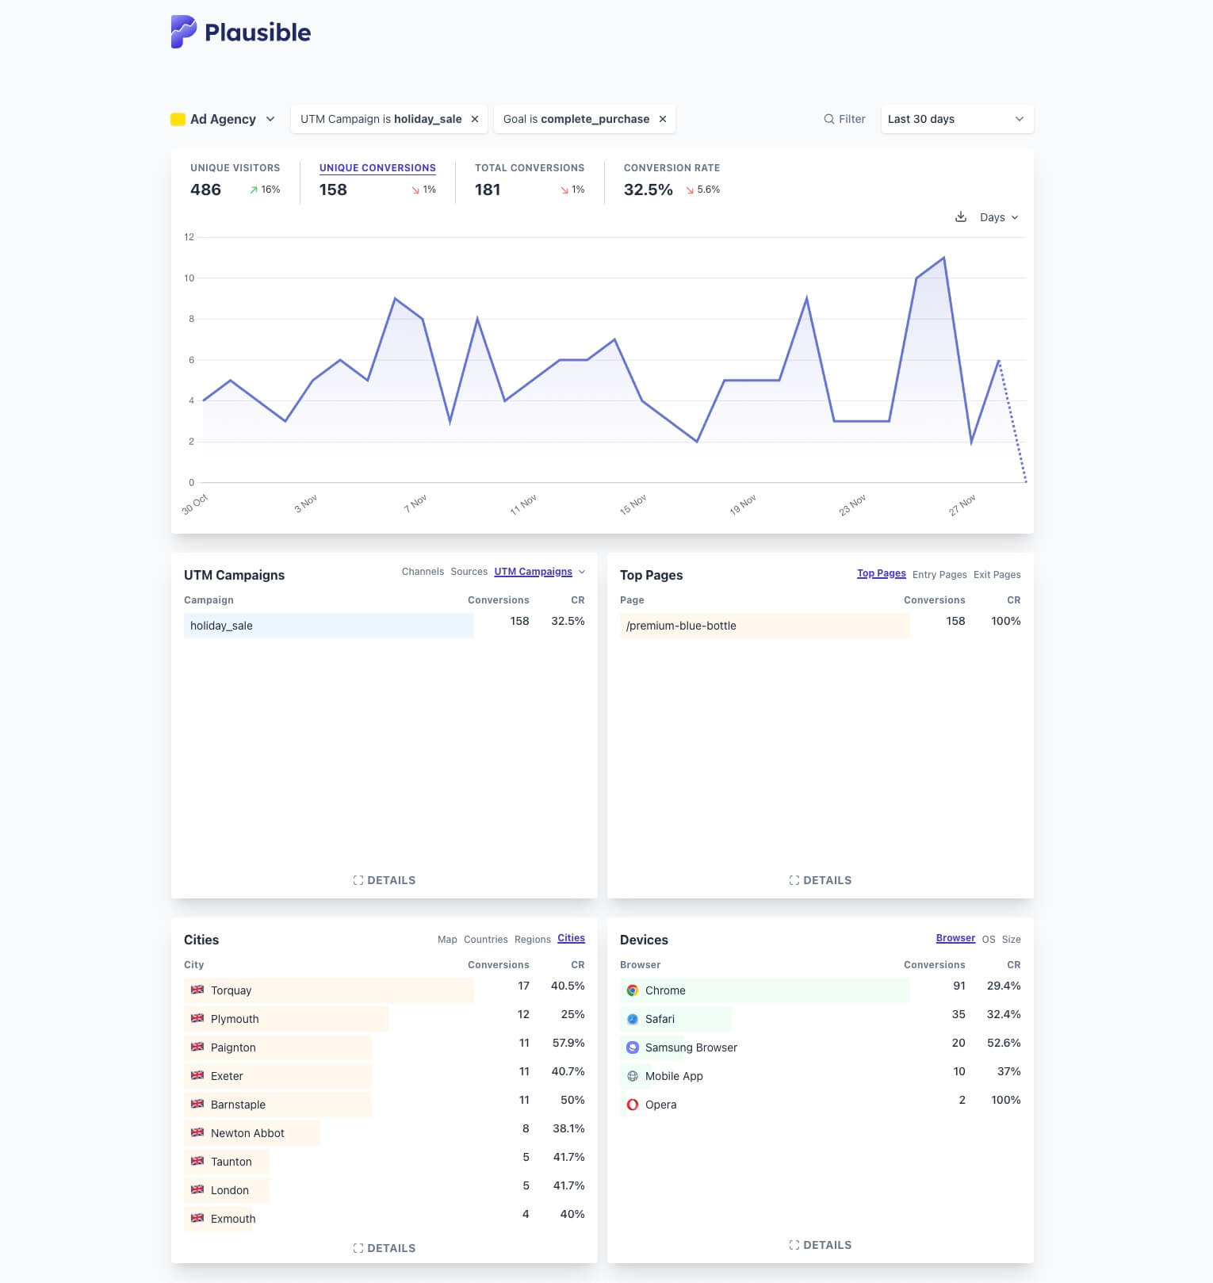1213x1283 pixels.
Task: Click the Safari browser icon
Action: point(633,1019)
